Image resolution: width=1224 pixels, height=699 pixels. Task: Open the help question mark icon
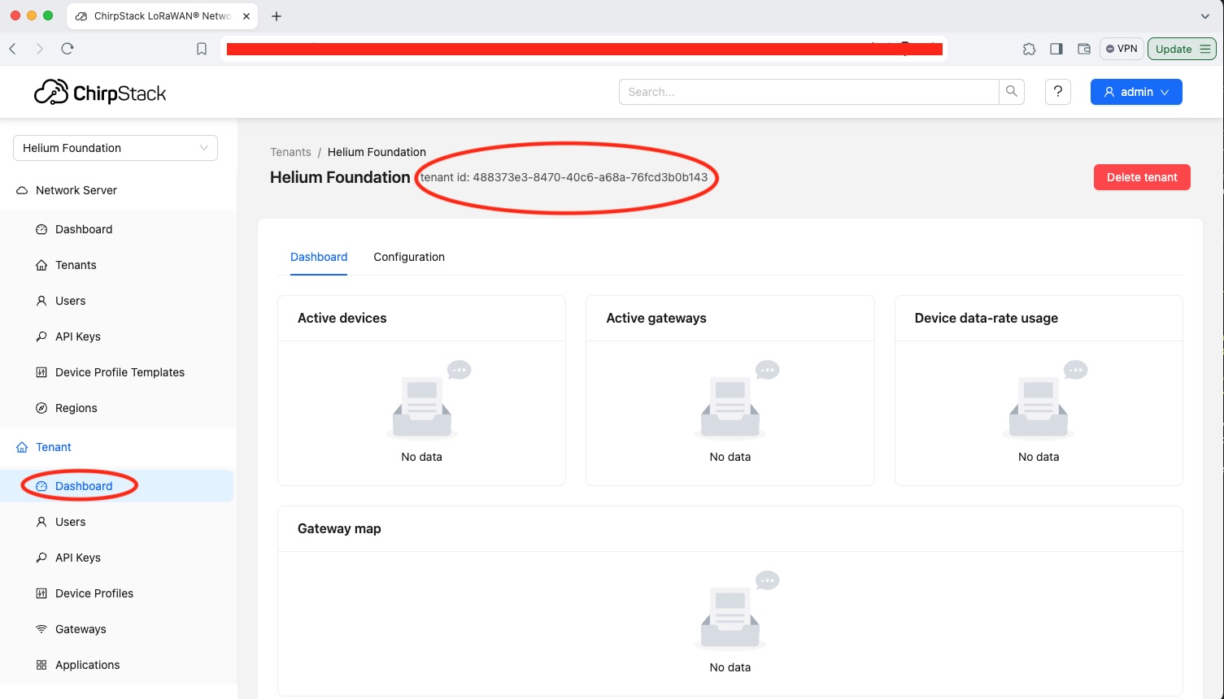tap(1057, 92)
